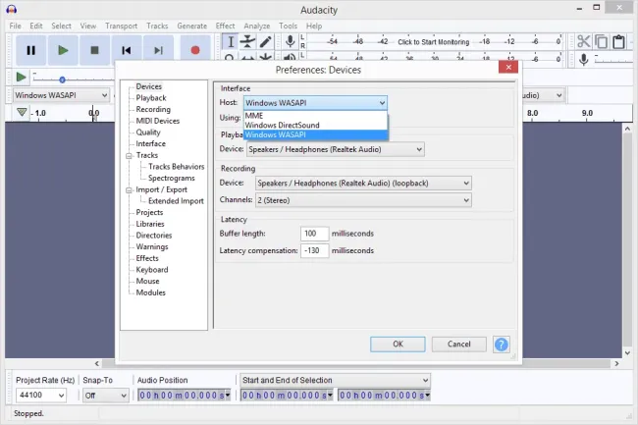Click the Latency compensation input field

pos(314,250)
